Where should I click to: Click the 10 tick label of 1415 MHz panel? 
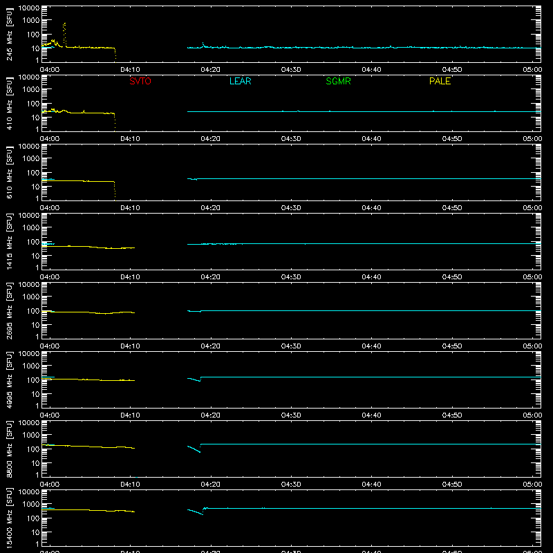(35, 256)
